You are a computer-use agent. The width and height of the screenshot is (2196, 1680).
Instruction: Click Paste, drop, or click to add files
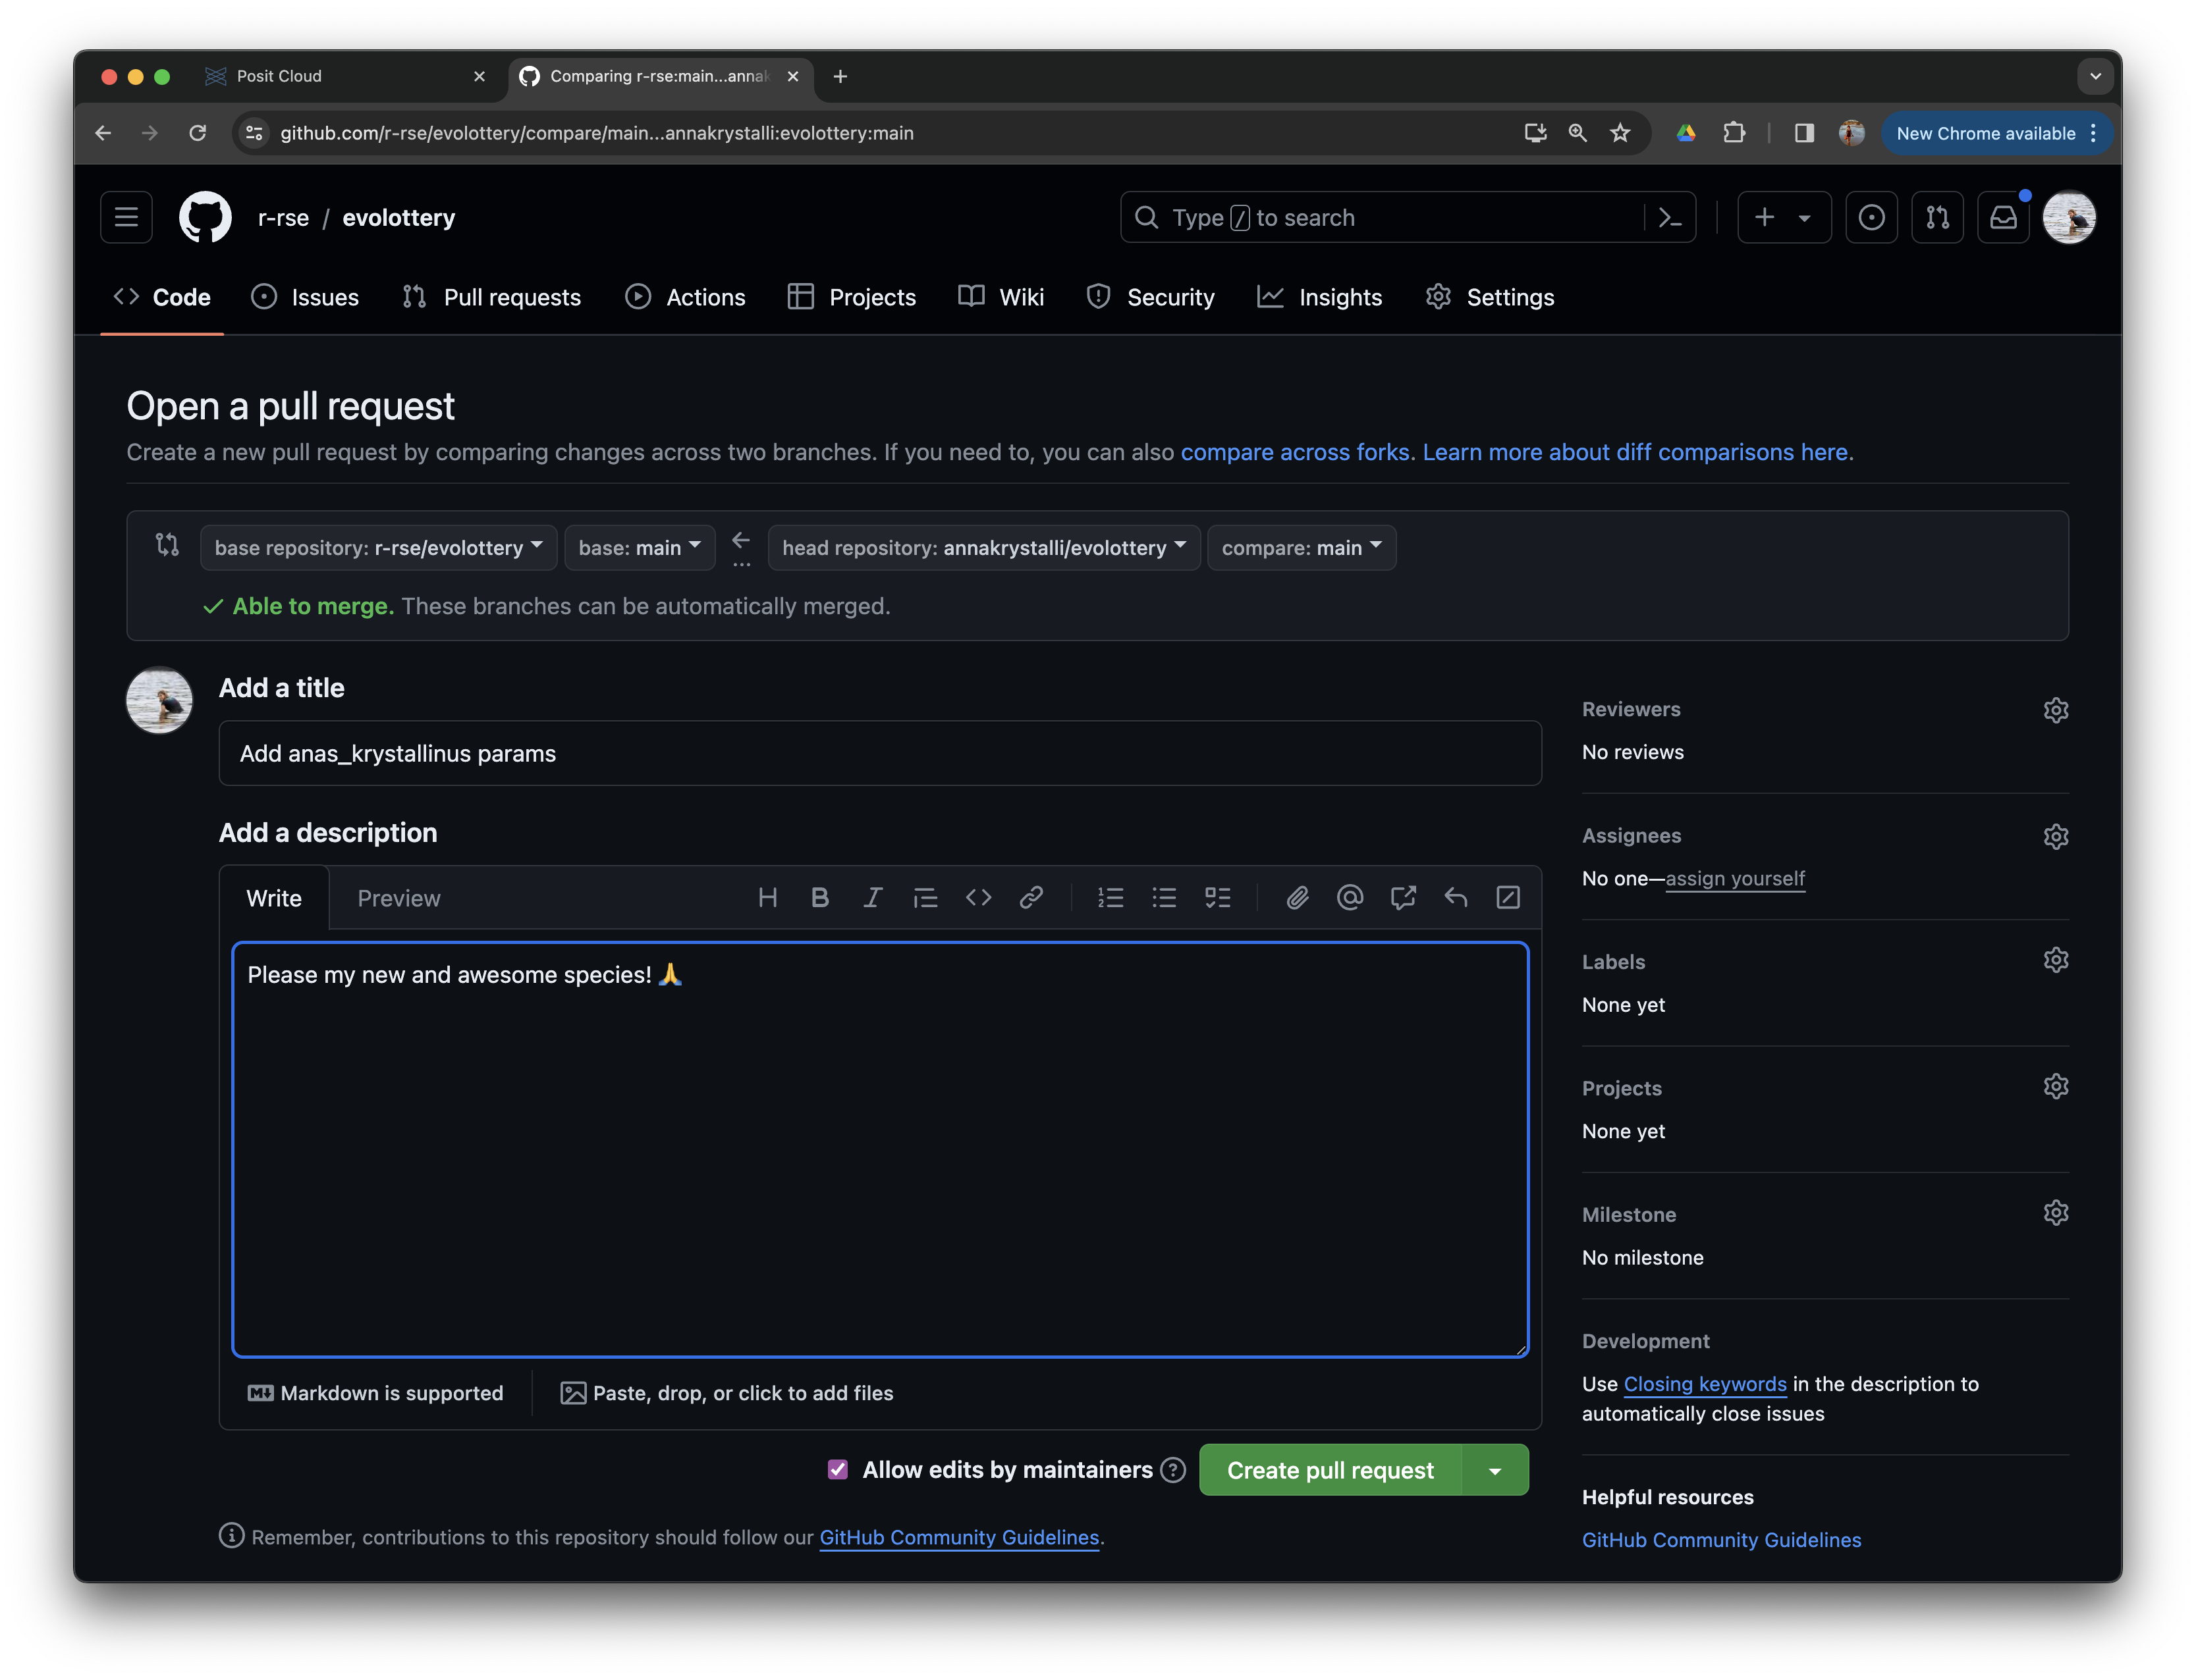pyautogui.click(x=727, y=1393)
